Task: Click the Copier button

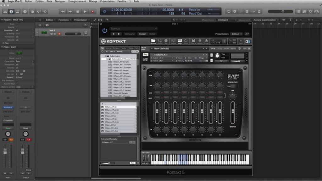Action: coord(142,34)
